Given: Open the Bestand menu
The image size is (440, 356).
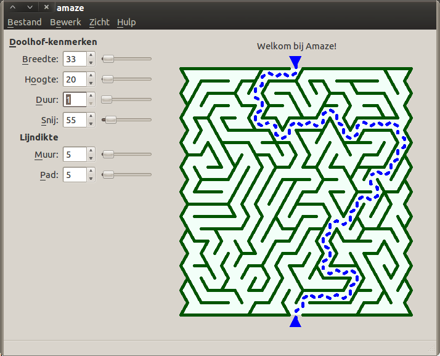Looking at the screenshot, I should [x=25, y=22].
